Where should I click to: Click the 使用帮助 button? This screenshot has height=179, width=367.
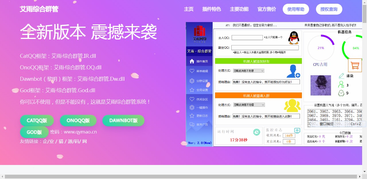click(x=296, y=9)
